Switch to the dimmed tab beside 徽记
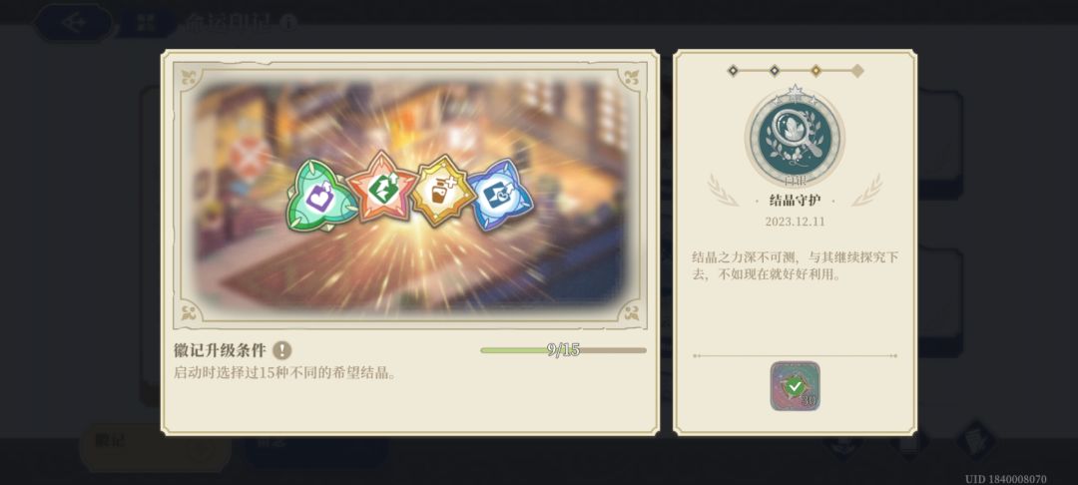Screen dimensions: 1078x485 click(x=316, y=448)
